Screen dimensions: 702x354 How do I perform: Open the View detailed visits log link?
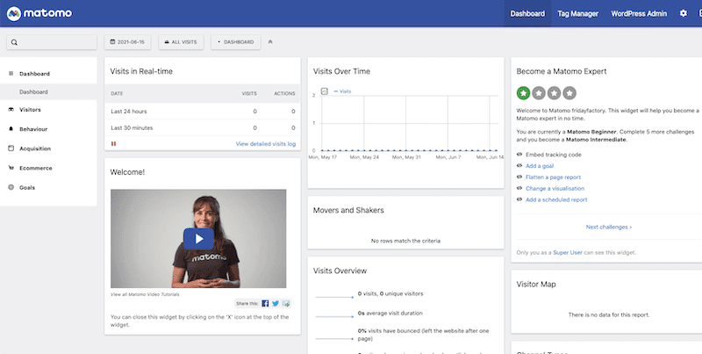pyautogui.click(x=265, y=143)
